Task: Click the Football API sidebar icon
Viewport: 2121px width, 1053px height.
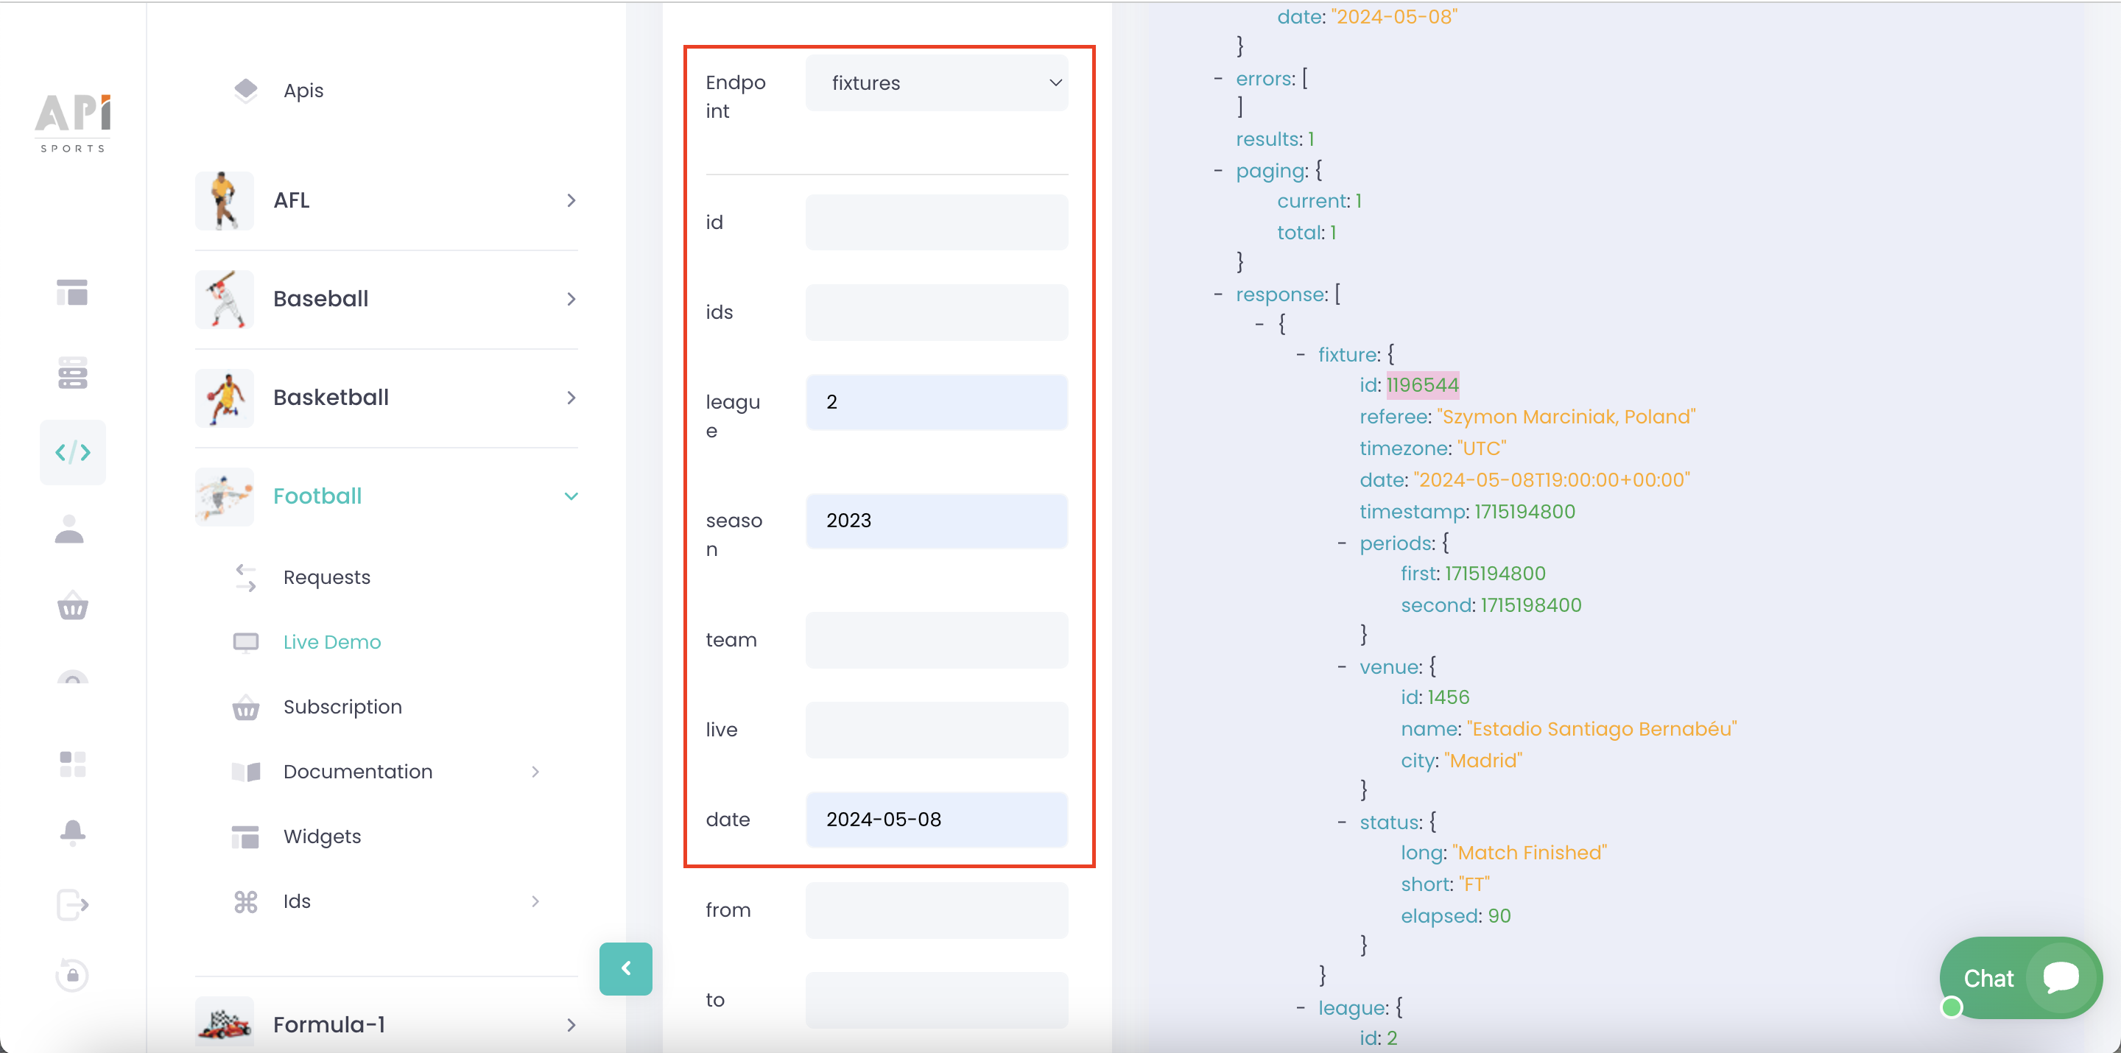Action: 222,495
